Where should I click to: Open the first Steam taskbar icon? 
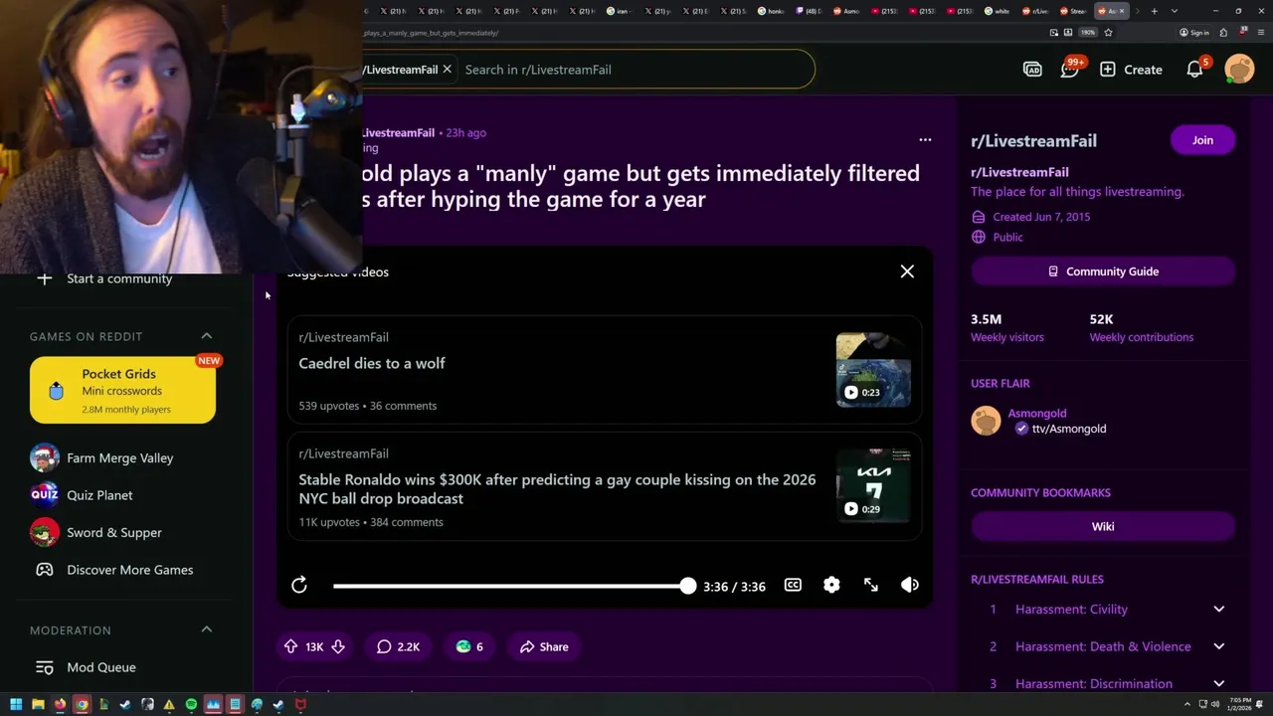[125, 705]
